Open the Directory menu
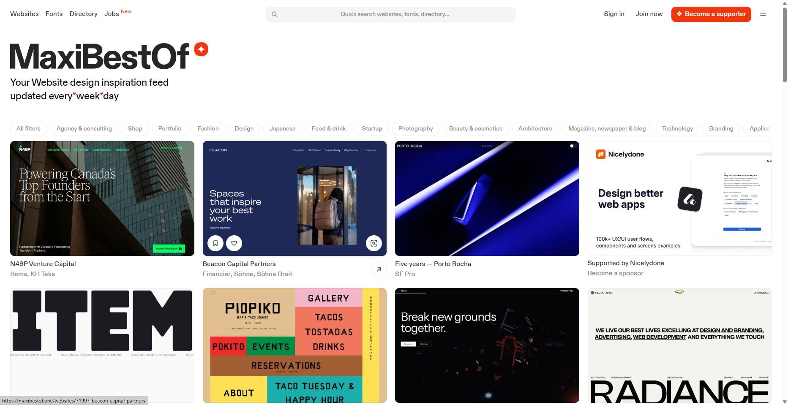 coord(84,14)
